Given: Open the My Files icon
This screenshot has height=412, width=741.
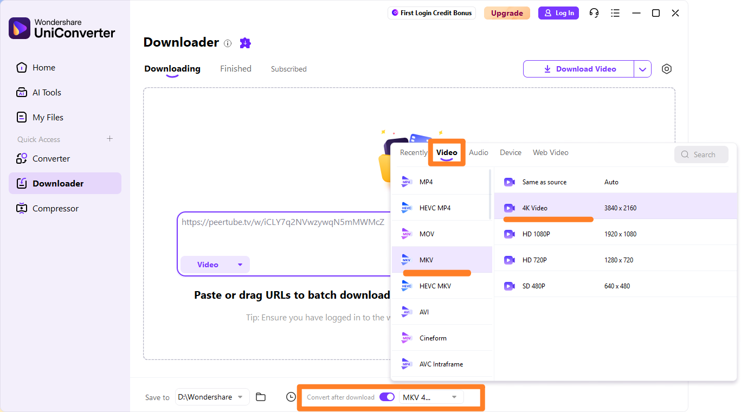Looking at the screenshot, I should point(22,118).
